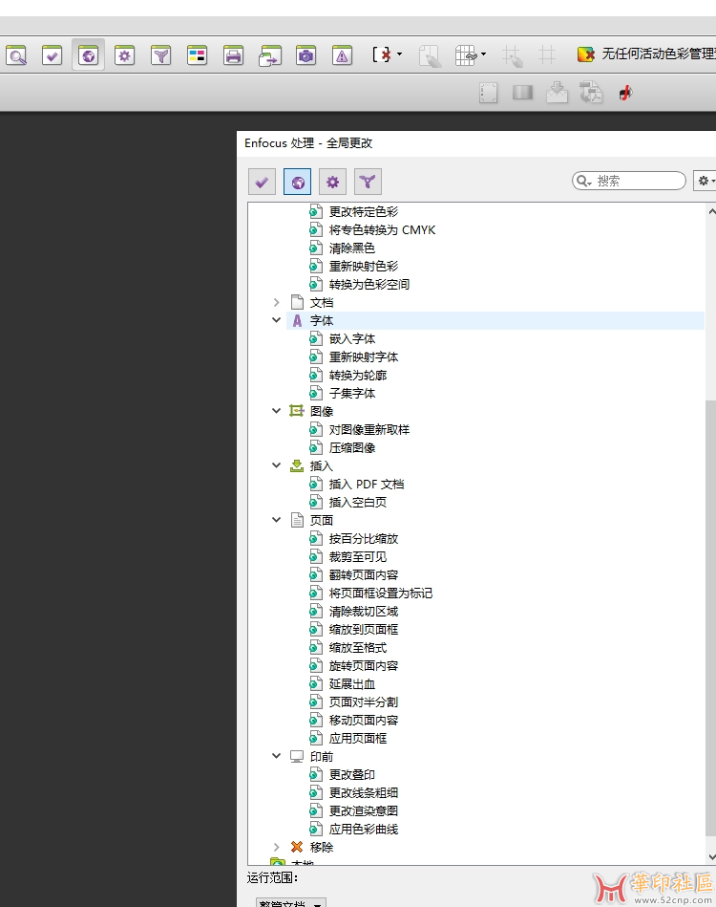Open QuickRuns funnel icon in top toolbar
This screenshot has height=907, width=716.
click(160, 55)
